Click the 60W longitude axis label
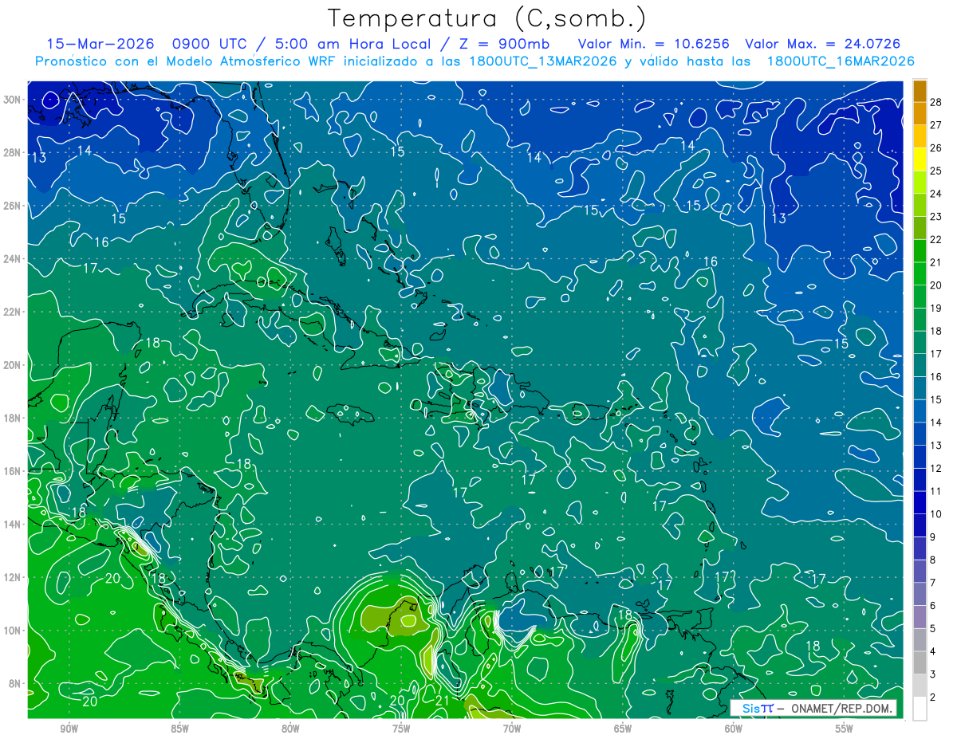The width and height of the screenshot is (957, 739). pyautogui.click(x=734, y=729)
